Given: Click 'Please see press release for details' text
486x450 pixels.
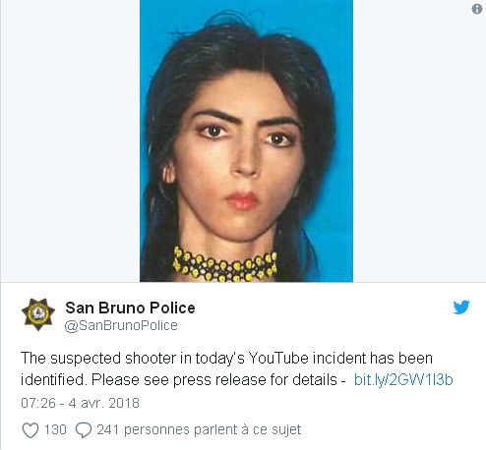Looking at the screenshot, I should tap(213, 380).
